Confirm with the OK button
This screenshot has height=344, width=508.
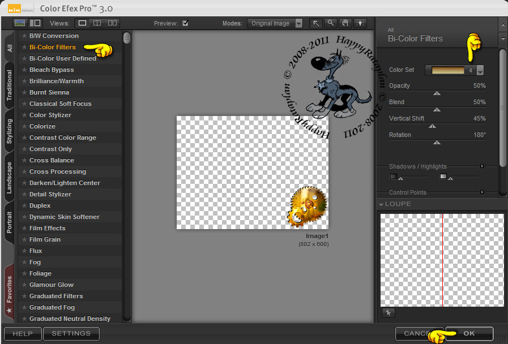click(469, 334)
